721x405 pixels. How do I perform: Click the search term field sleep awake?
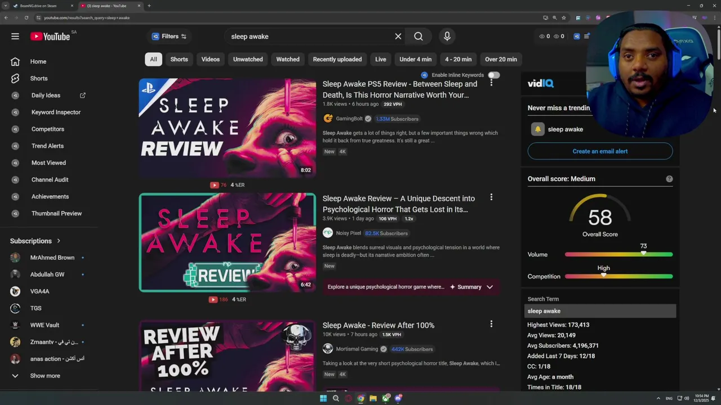tap(600, 311)
